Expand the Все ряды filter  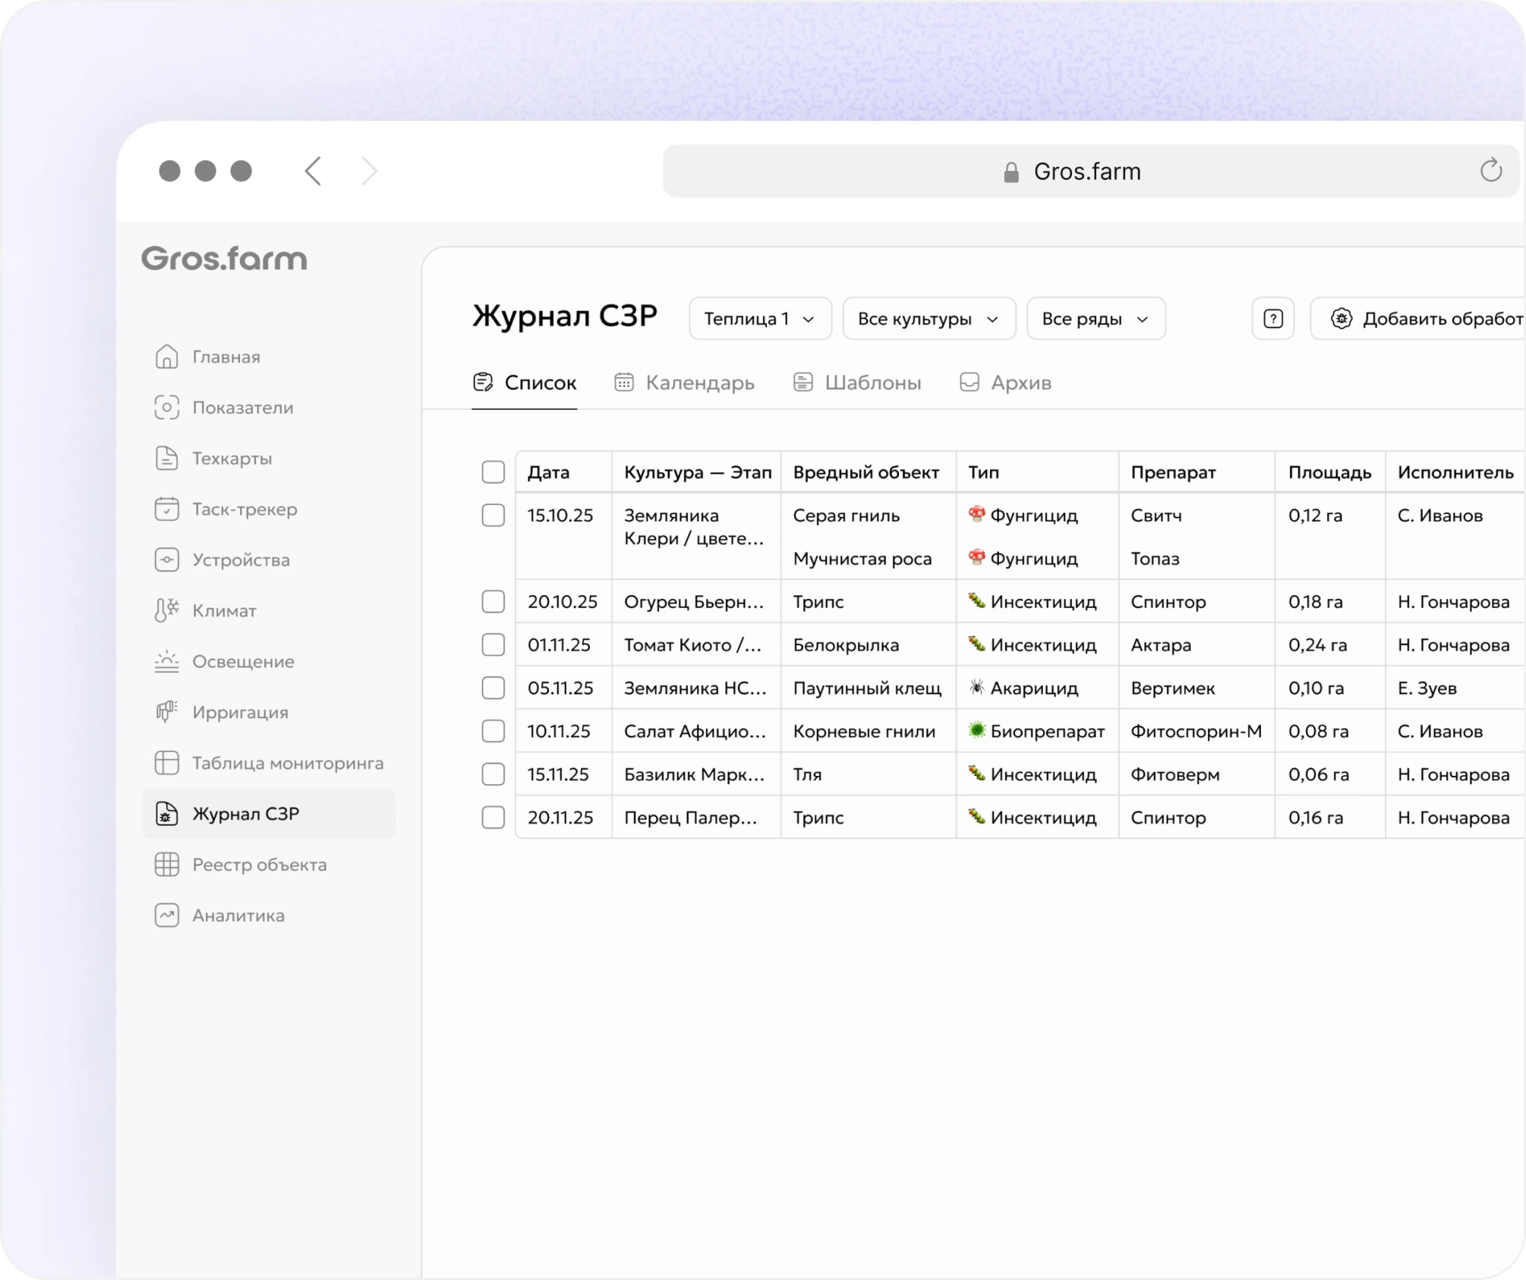1096,319
